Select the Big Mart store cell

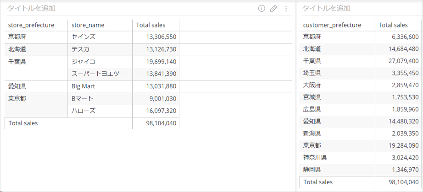(100, 86)
